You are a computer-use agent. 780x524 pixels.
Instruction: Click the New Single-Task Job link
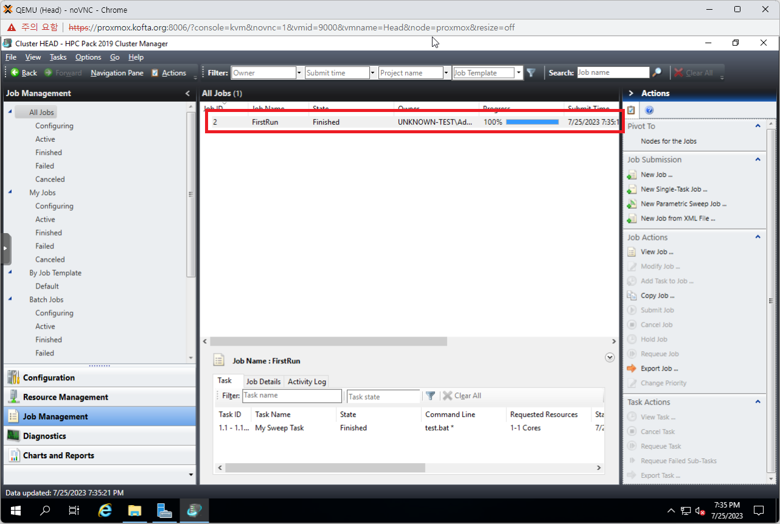674,189
